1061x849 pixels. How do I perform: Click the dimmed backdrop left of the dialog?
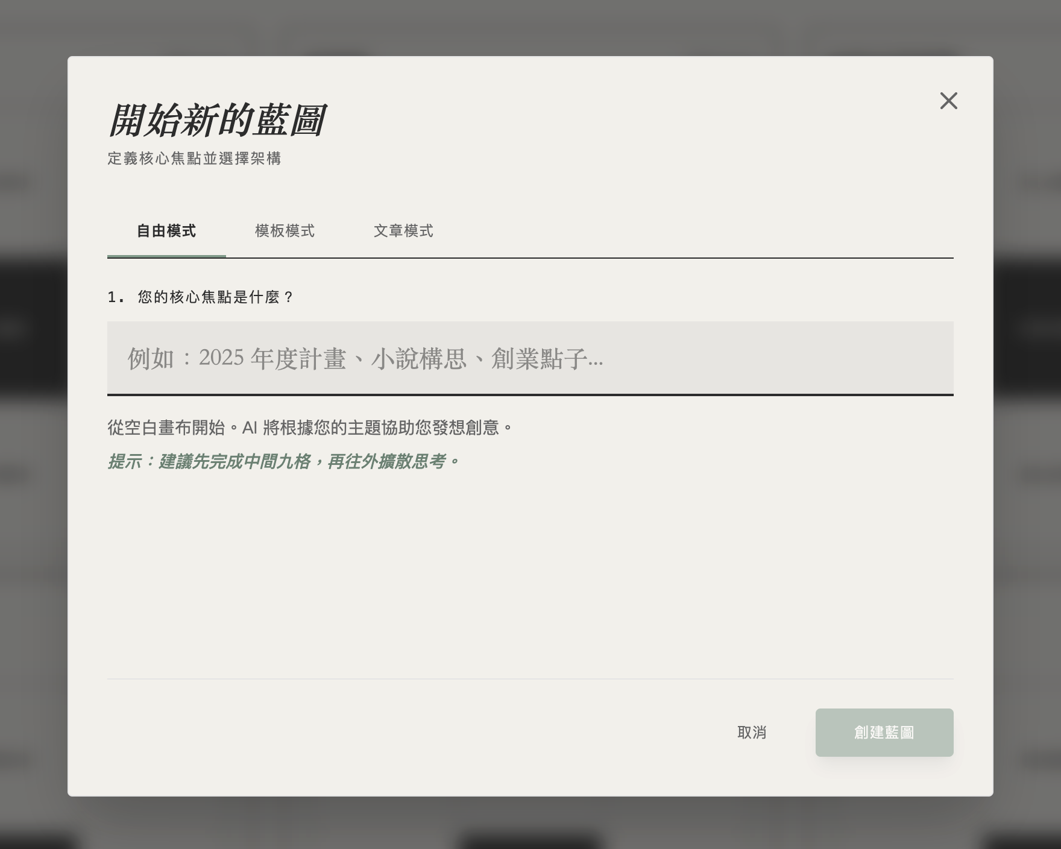coord(33,422)
